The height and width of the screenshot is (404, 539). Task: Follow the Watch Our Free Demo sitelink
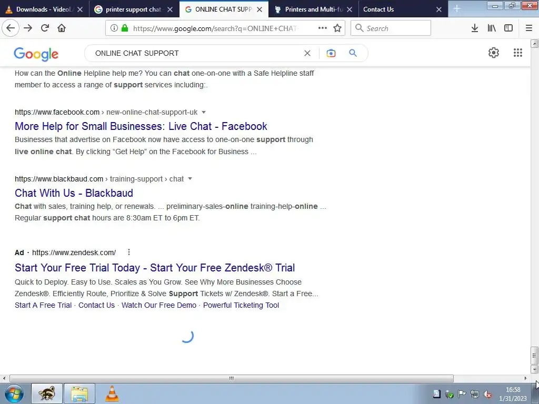159,305
